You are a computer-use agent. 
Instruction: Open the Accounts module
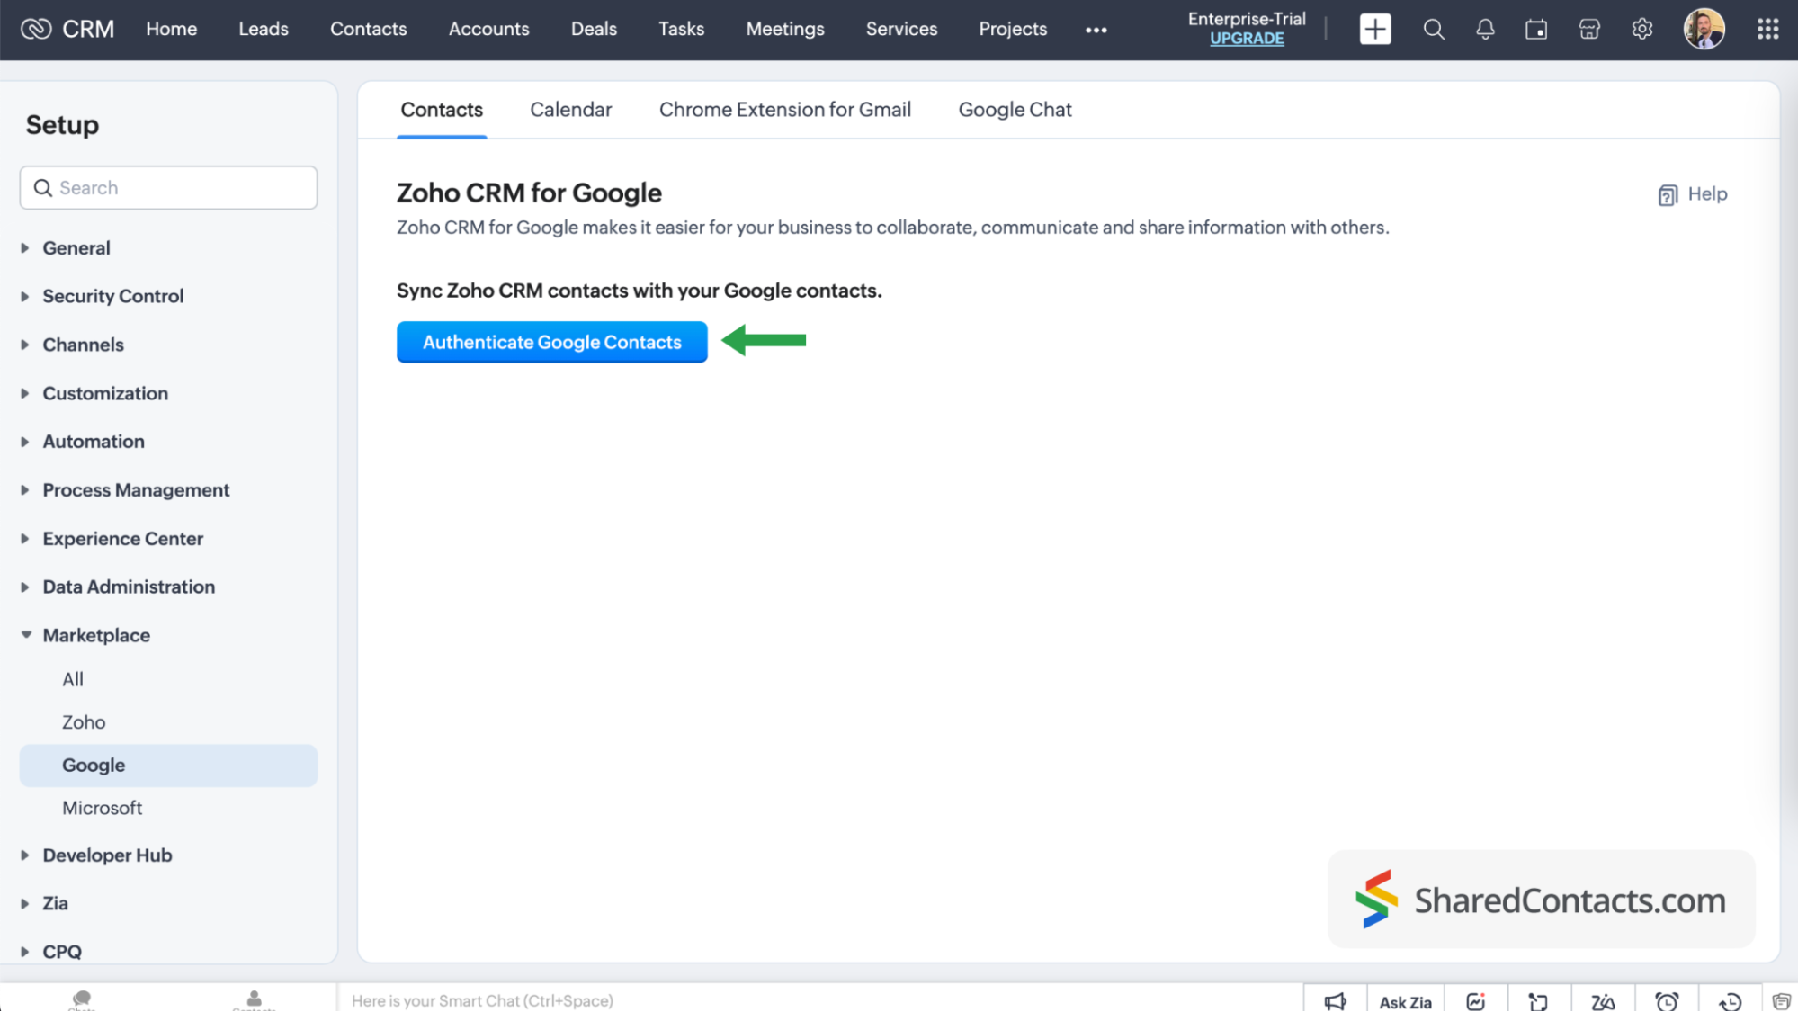(488, 29)
